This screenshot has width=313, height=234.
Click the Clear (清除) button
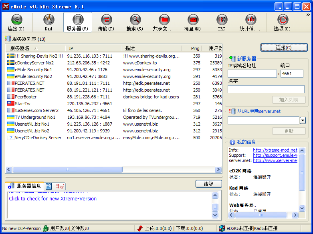point(209,184)
